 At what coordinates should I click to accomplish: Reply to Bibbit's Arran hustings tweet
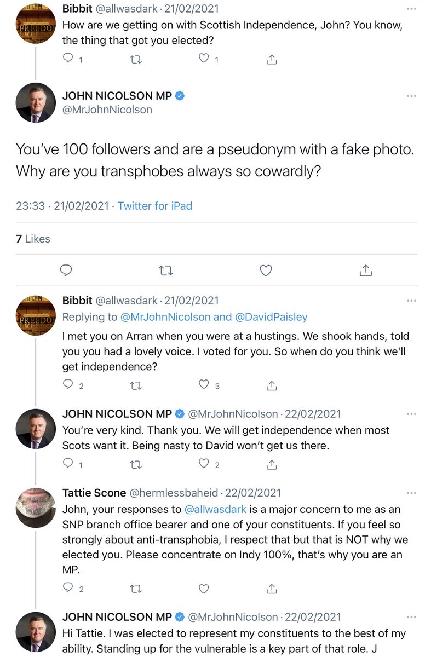pyautogui.click(x=68, y=385)
